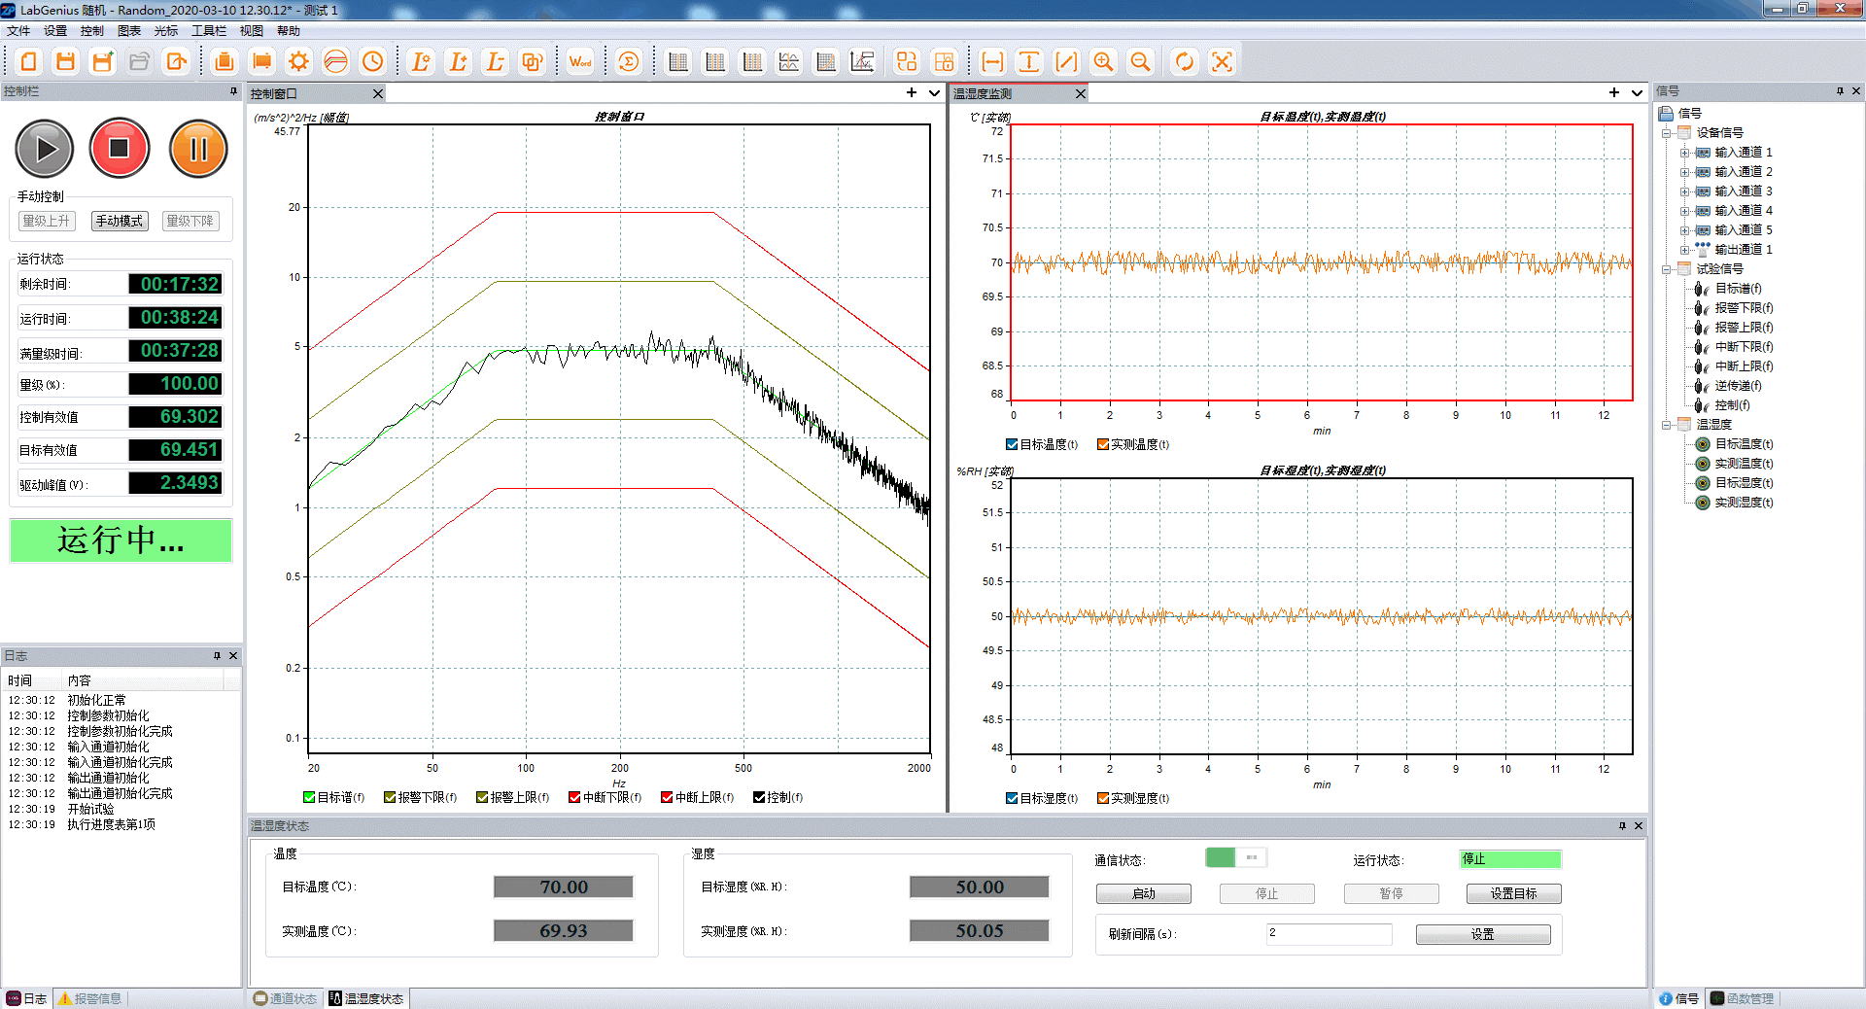Image resolution: width=1866 pixels, height=1009 pixels.
Task: Toggle 目标谱(f) checkbox in control chart legend
Action: click(x=309, y=797)
